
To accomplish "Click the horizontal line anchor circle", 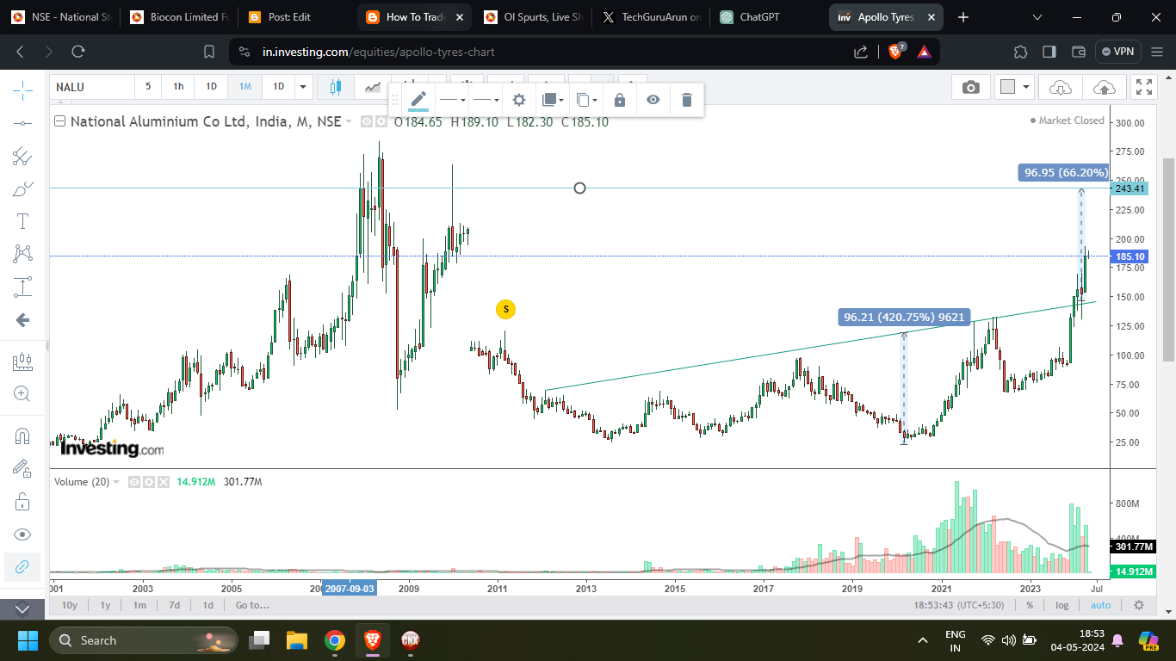I will (579, 188).
